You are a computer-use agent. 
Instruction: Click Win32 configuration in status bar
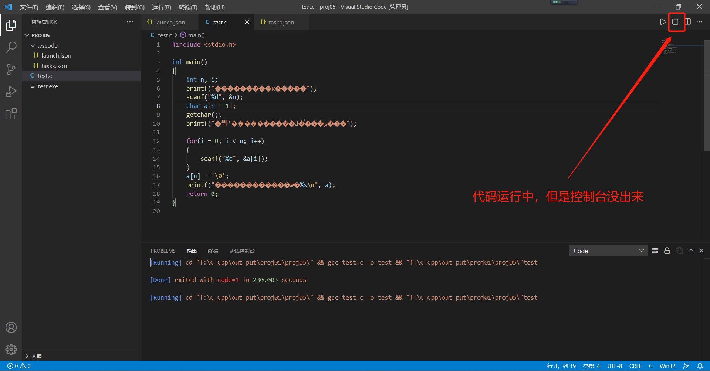[667, 366]
